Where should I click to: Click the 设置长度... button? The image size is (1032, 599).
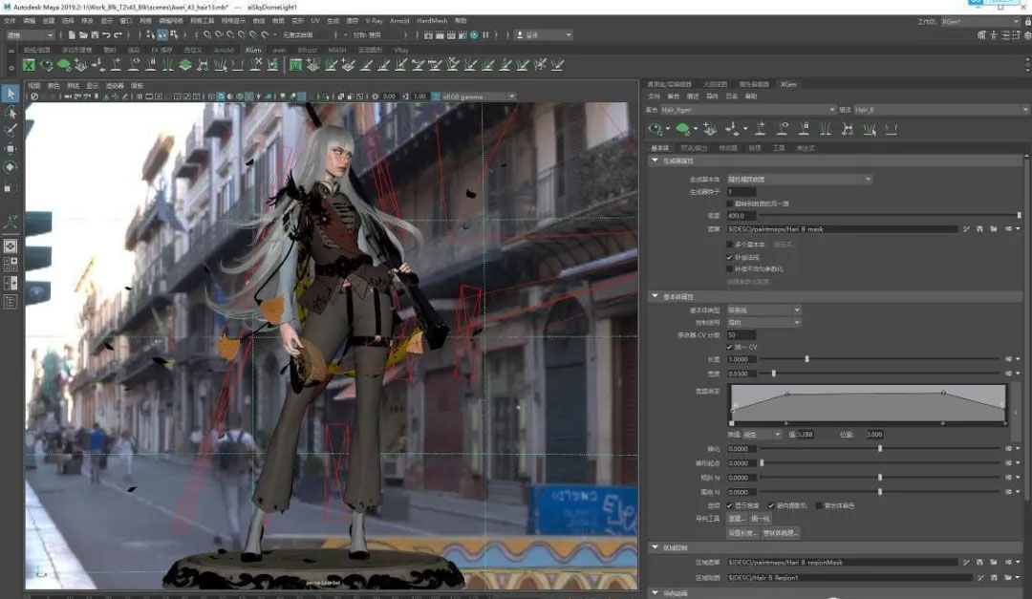(x=742, y=532)
